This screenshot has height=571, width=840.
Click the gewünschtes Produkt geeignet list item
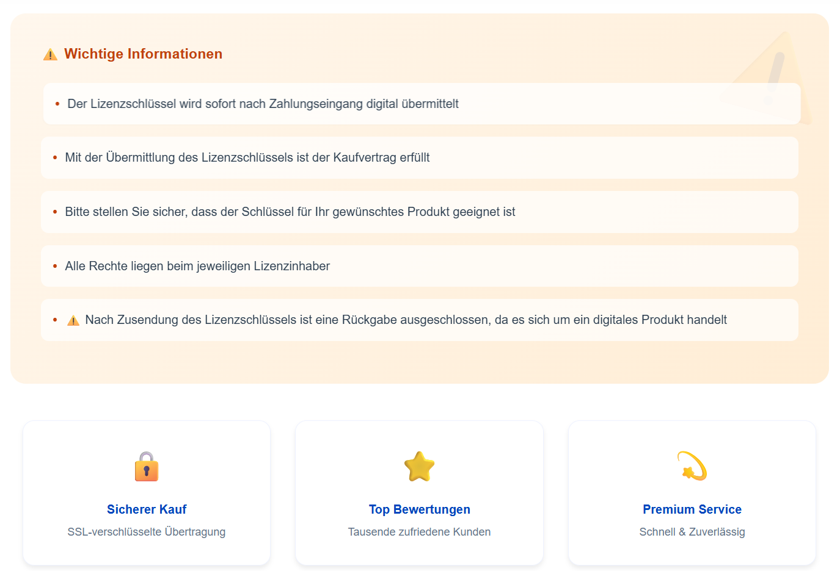pos(420,212)
